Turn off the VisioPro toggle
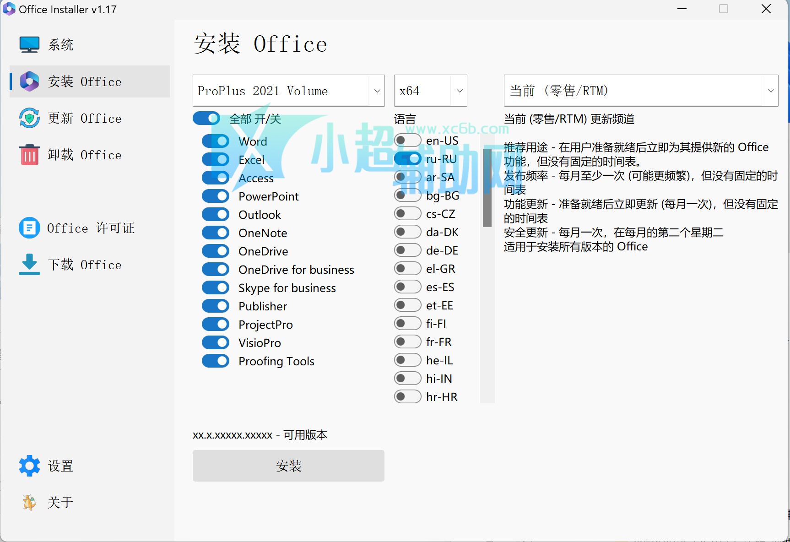790x542 pixels. click(216, 342)
